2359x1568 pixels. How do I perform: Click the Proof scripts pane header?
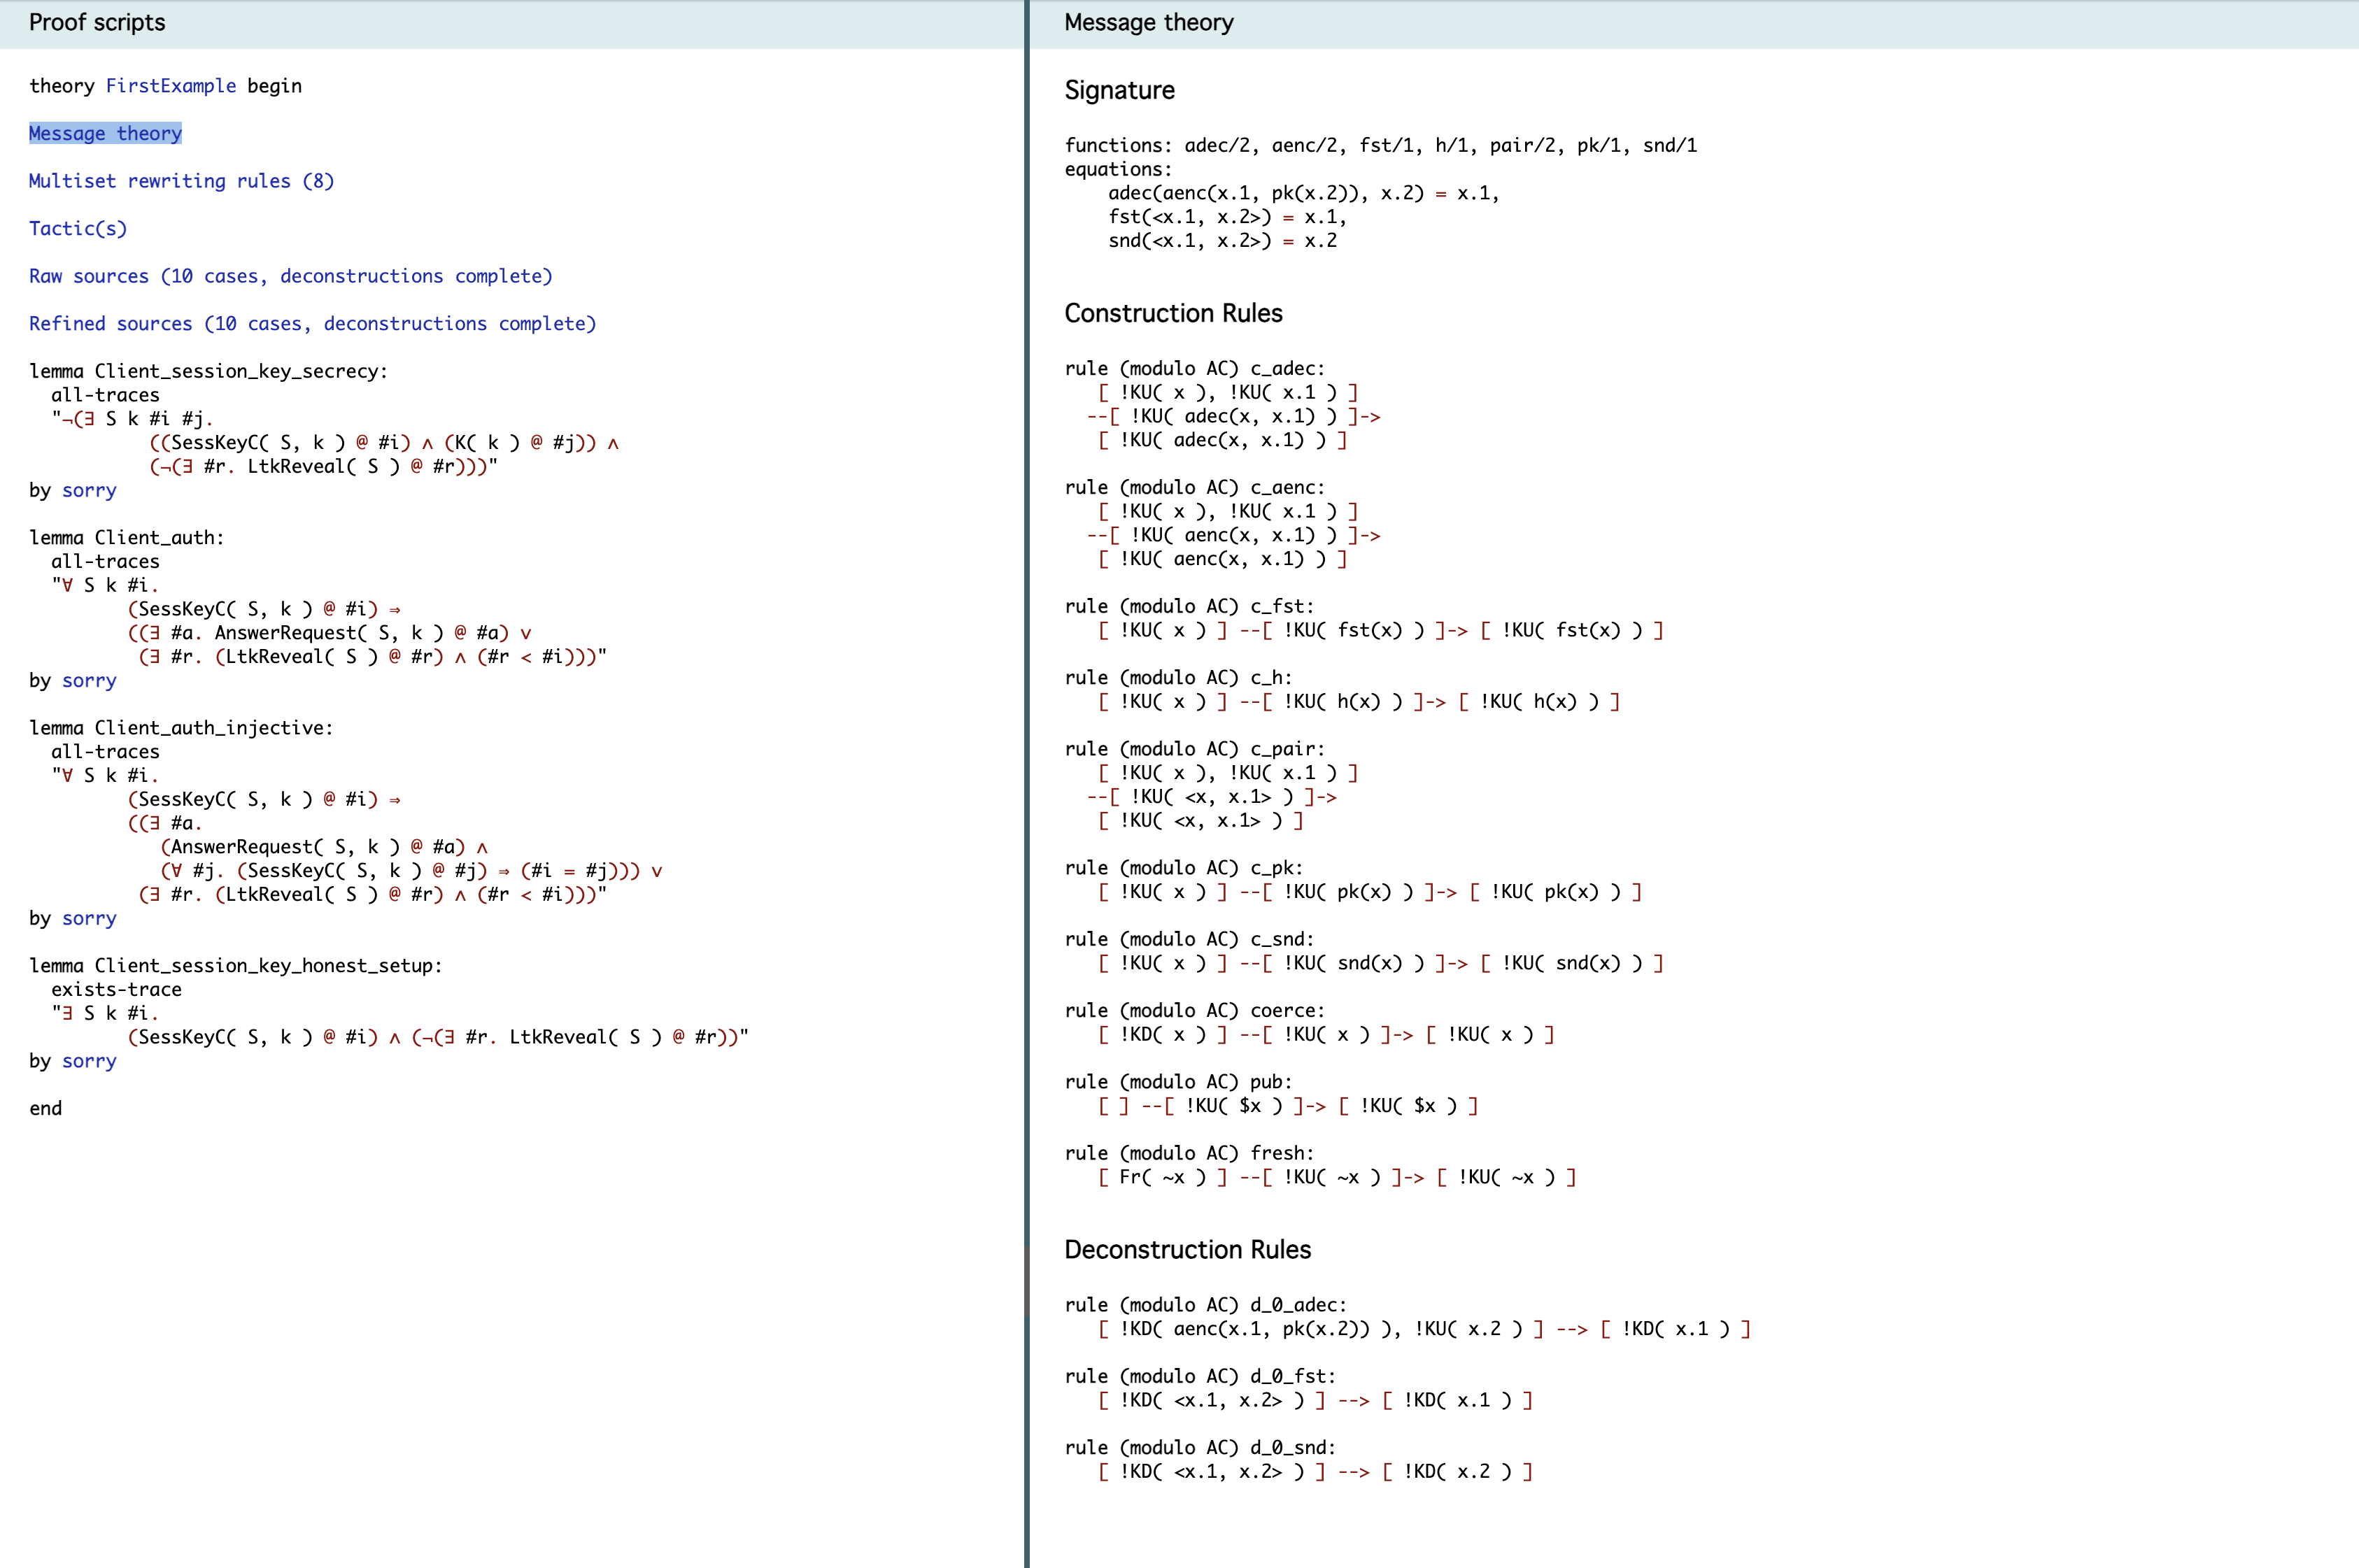[x=97, y=22]
